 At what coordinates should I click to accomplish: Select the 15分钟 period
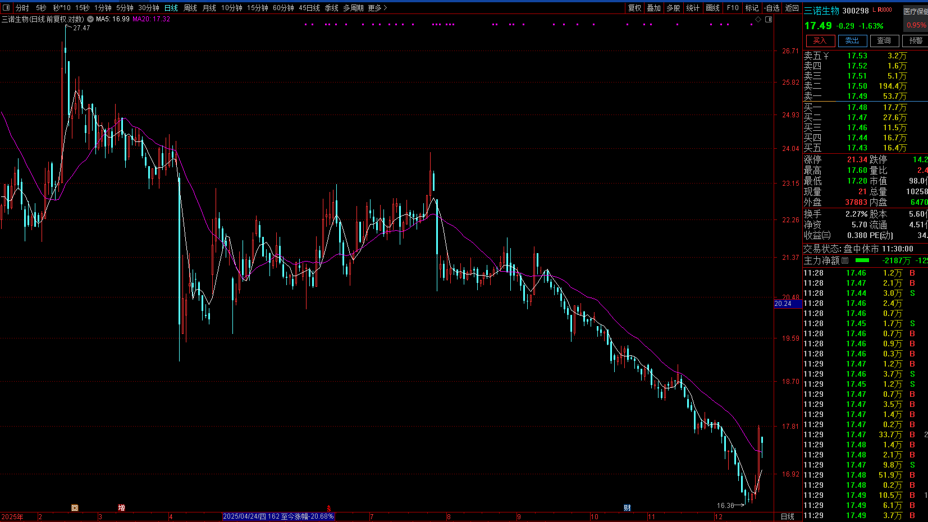click(x=258, y=8)
